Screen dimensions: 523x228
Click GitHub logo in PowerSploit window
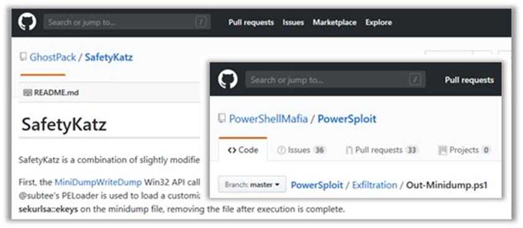click(x=228, y=80)
